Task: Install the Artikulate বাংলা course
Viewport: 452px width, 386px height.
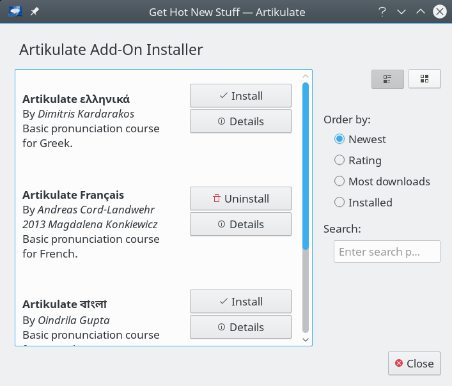Action: coord(240,301)
